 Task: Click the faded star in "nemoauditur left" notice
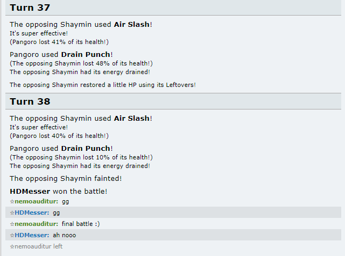click(x=12, y=246)
